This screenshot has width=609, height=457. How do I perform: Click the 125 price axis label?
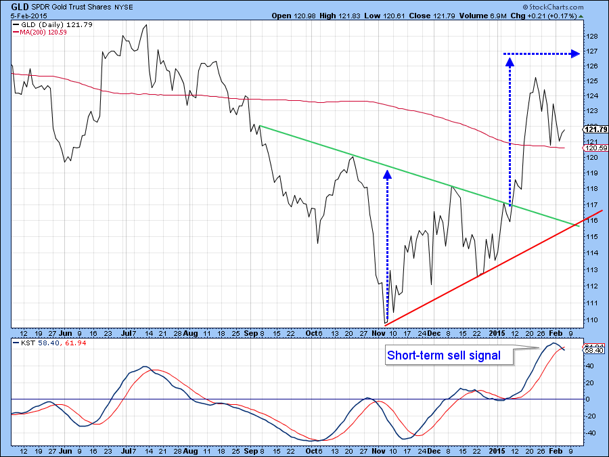point(591,81)
